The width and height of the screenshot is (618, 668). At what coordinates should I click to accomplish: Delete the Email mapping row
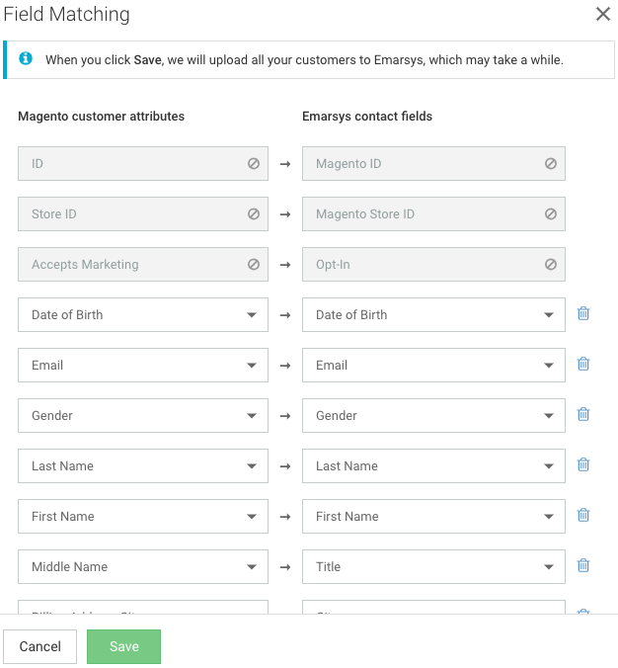[583, 364]
